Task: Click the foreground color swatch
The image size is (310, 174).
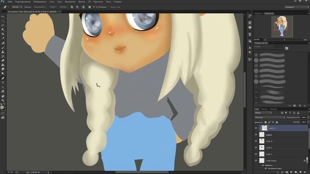Action: tap(2, 107)
